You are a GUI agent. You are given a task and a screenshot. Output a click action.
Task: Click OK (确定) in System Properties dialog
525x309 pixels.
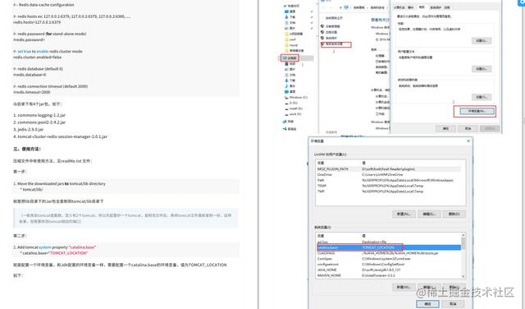(445, 128)
